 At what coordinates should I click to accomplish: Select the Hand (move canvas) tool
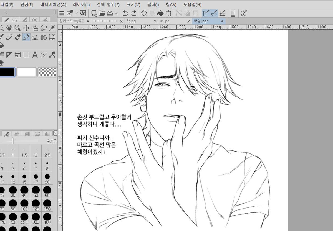tap(9, 28)
